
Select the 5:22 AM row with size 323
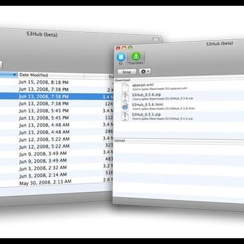tap(56, 146)
